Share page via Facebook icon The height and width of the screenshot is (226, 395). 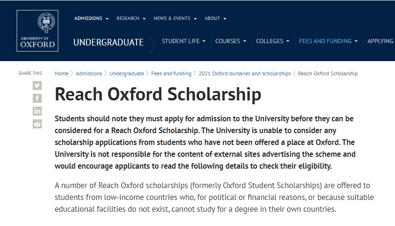(x=37, y=98)
